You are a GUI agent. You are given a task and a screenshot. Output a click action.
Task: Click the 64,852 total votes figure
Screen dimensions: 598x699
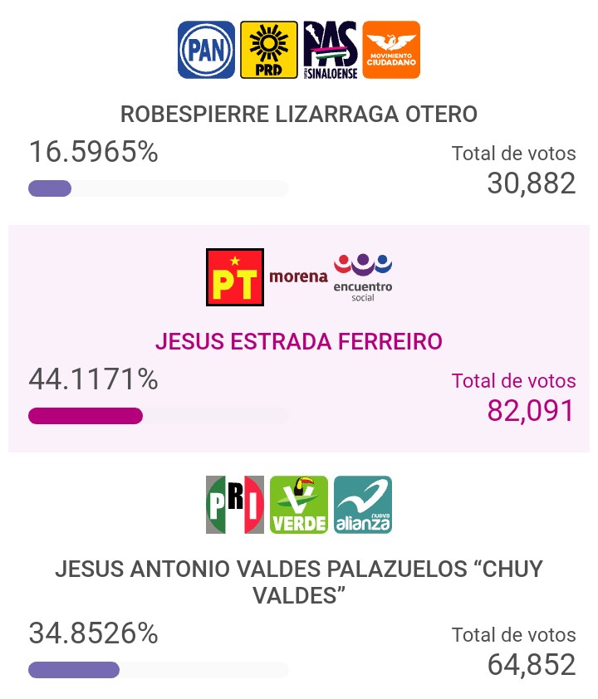pyautogui.click(x=531, y=665)
